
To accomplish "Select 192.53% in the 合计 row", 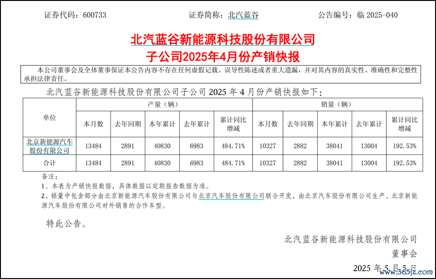I will (x=405, y=163).
